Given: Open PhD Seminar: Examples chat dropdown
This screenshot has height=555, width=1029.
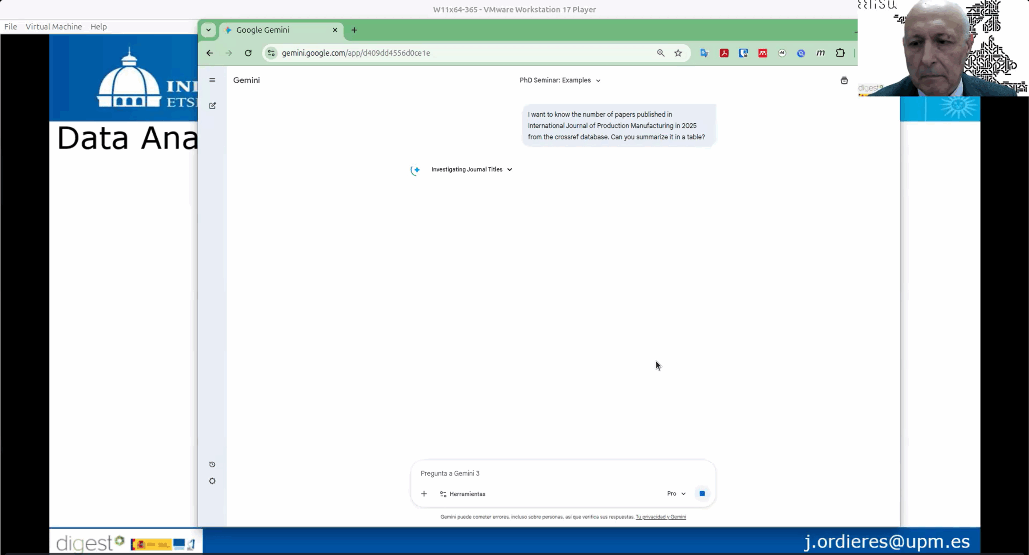Looking at the screenshot, I should pyautogui.click(x=560, y=80).
